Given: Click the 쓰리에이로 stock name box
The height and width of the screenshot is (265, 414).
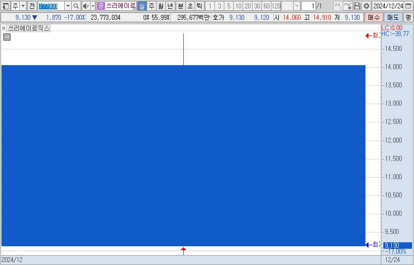Looking at the screenshot, I should (x=121, y=6).
